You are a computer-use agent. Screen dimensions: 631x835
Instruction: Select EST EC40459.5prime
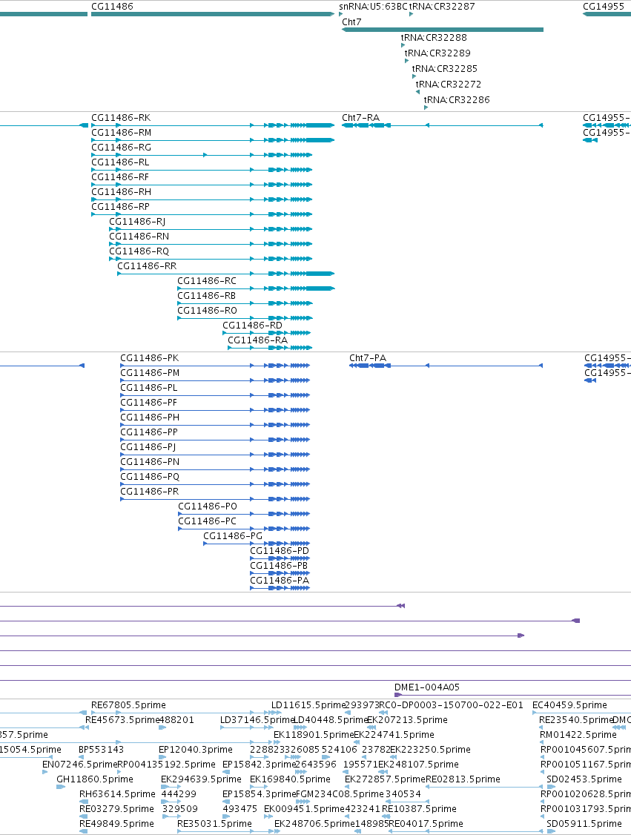click(569, 705)
